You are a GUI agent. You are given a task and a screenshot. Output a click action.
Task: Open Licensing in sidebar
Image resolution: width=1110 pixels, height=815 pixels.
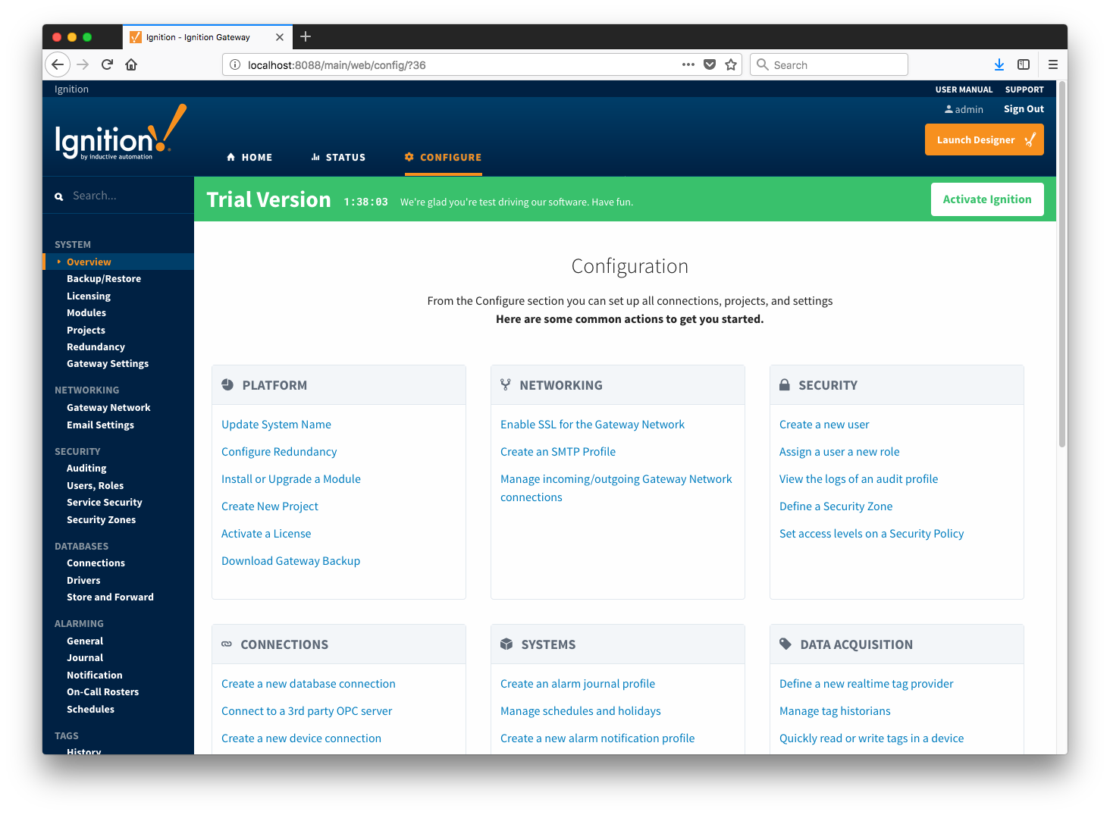click(x=89, y=296)
